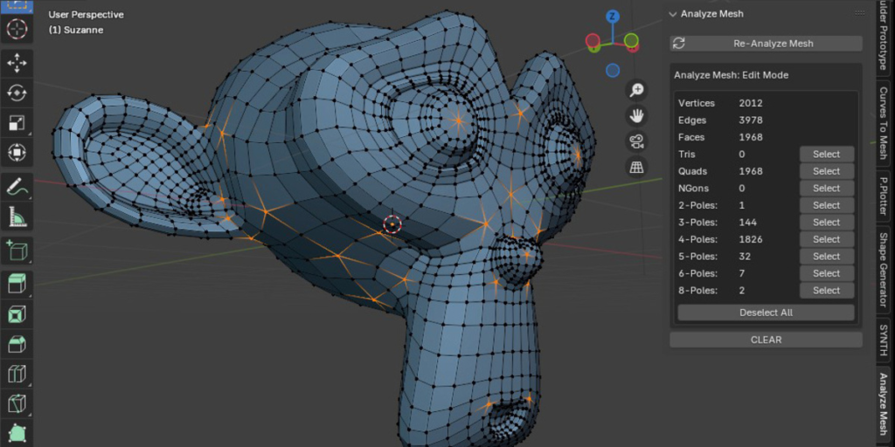Choose the Loop Cut tool

pos(17,374)
